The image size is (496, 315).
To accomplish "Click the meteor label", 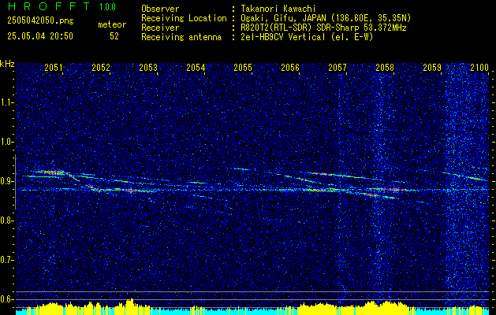I will pos(112,24).
